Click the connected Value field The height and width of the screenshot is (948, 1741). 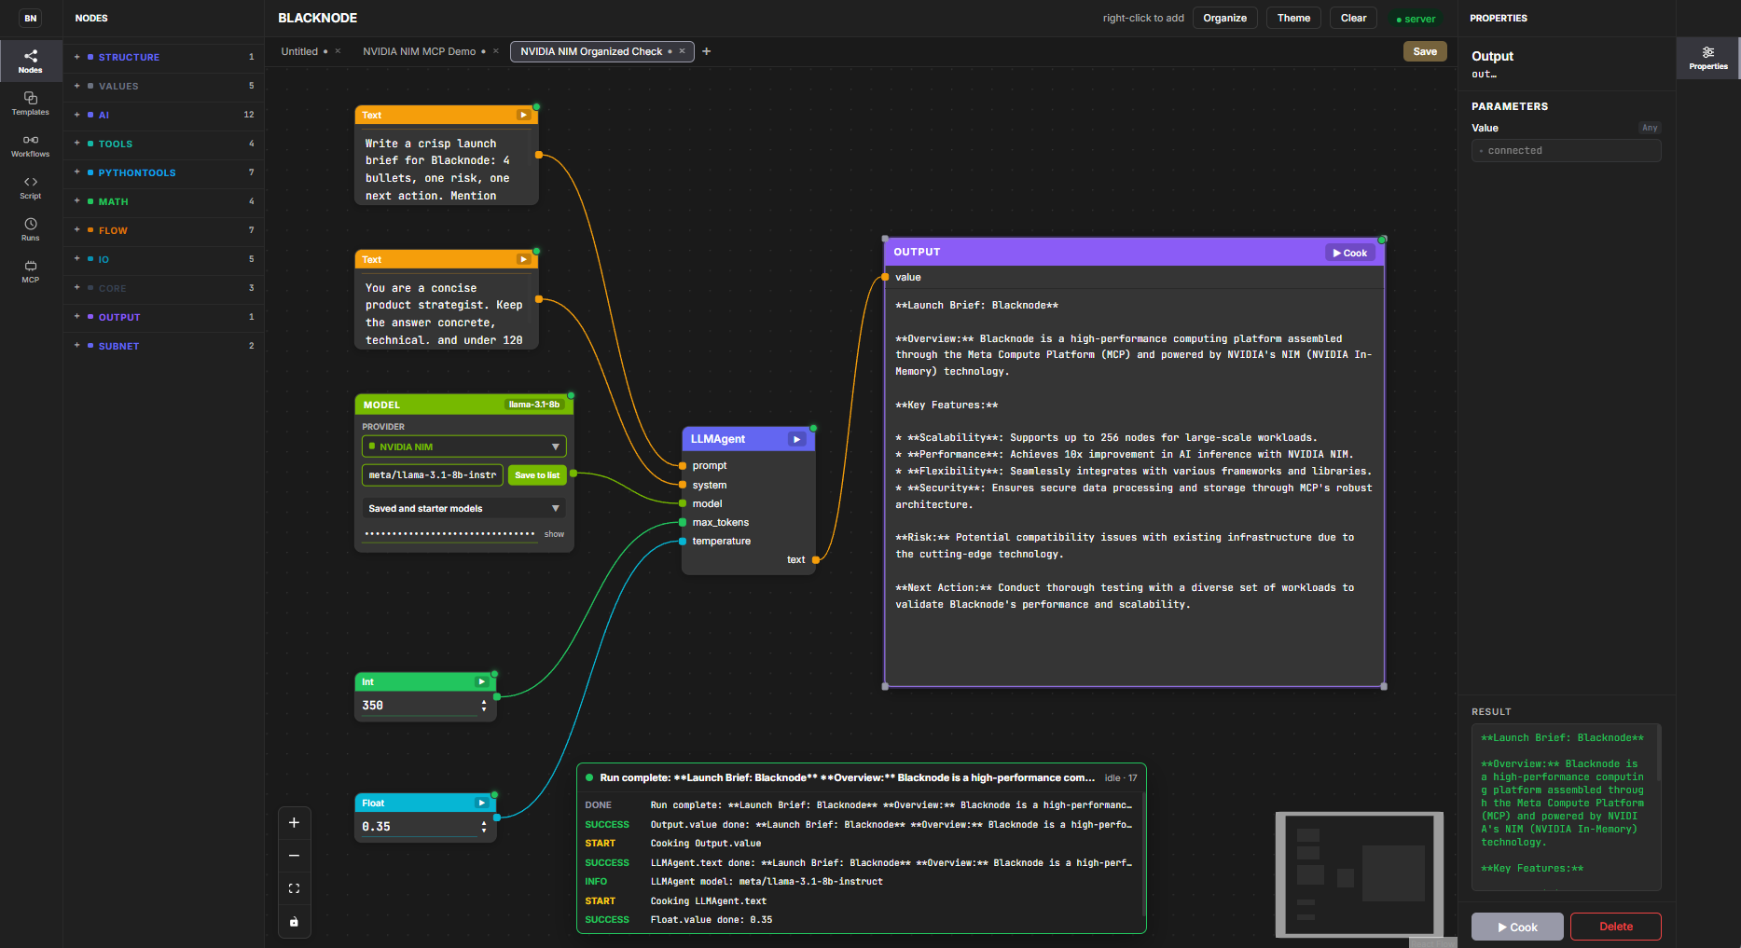[x=1566, y=150]
